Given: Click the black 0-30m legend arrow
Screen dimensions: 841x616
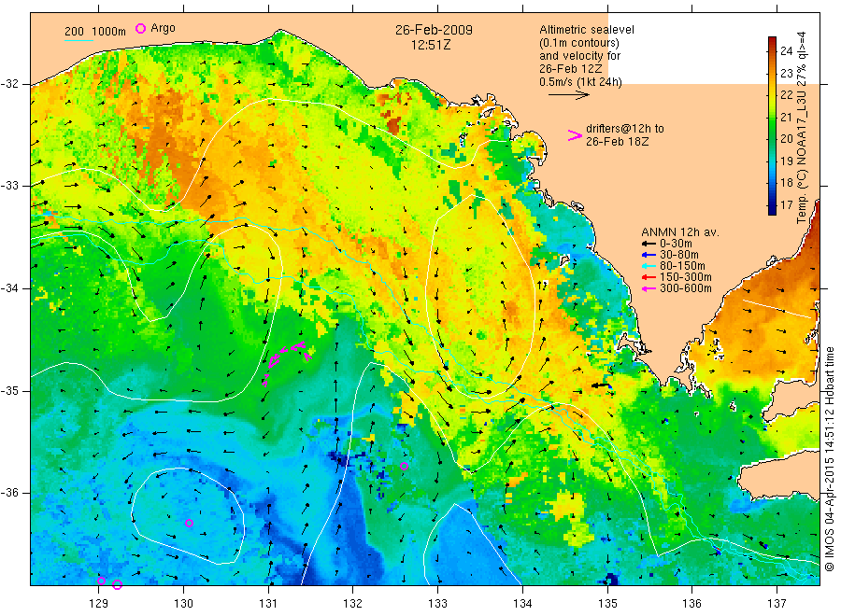Looking at the screenshot, I should 649,244.
